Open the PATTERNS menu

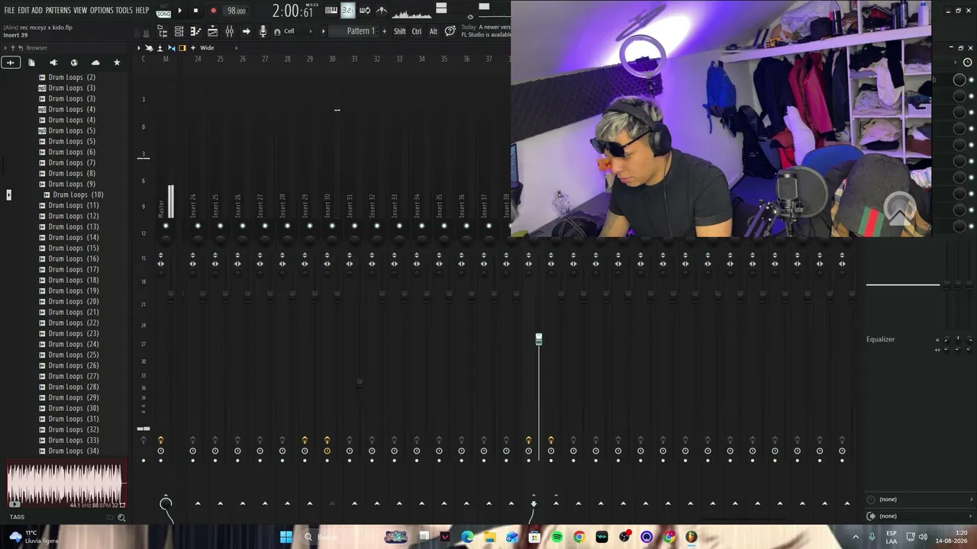pos(58,11)
